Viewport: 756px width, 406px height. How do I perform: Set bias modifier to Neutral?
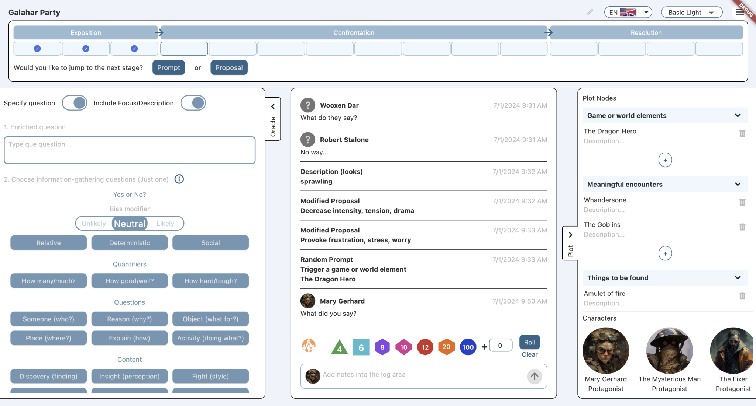pyautogui.click(x=130, y=223)
